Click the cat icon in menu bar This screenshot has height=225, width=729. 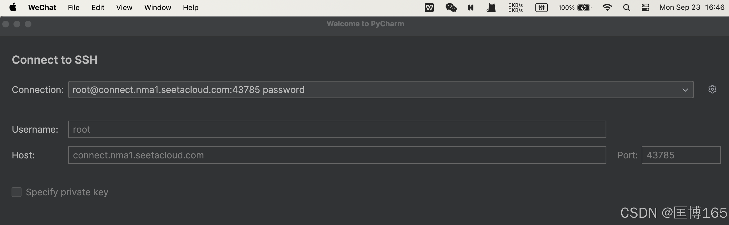pos(491,8)
